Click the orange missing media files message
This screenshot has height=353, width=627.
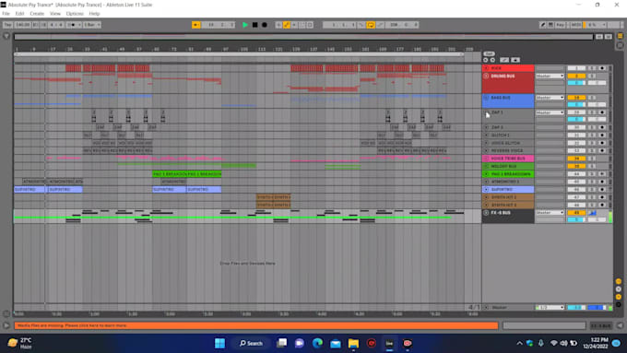click(256, 325)
